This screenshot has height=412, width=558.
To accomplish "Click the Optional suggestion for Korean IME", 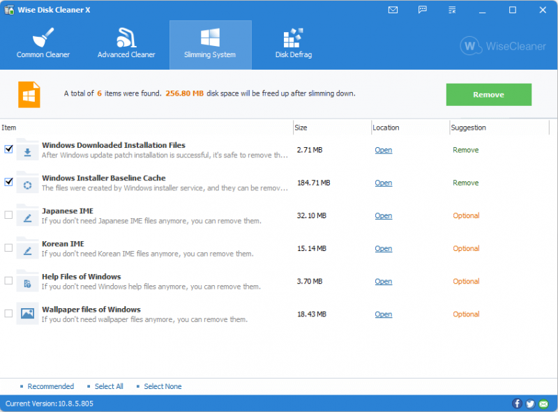I will 466,248.
